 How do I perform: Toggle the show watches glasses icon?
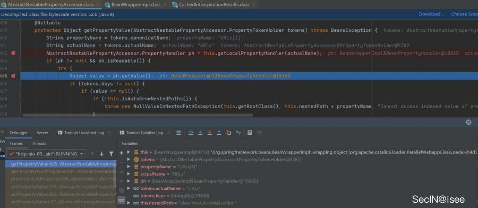[121, 200]
